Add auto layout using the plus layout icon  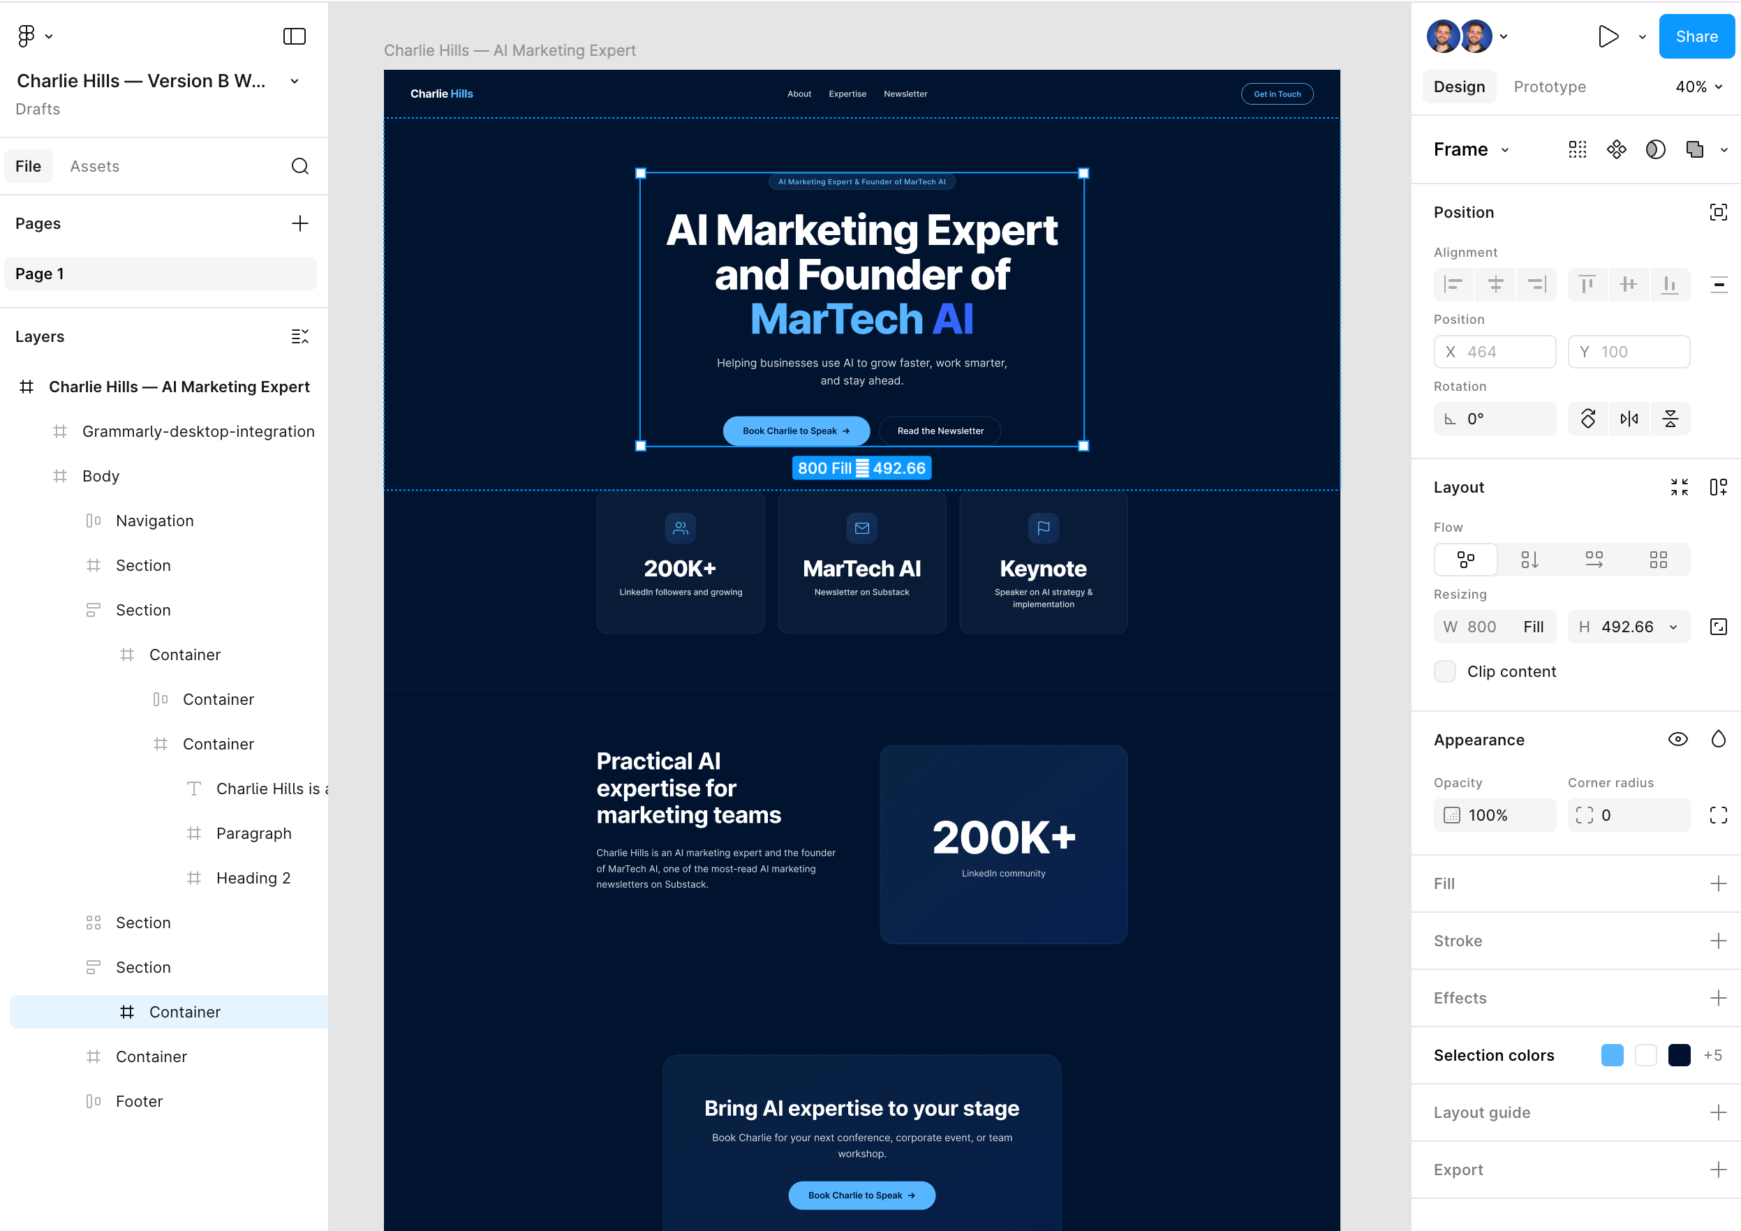coord(1719,486)
